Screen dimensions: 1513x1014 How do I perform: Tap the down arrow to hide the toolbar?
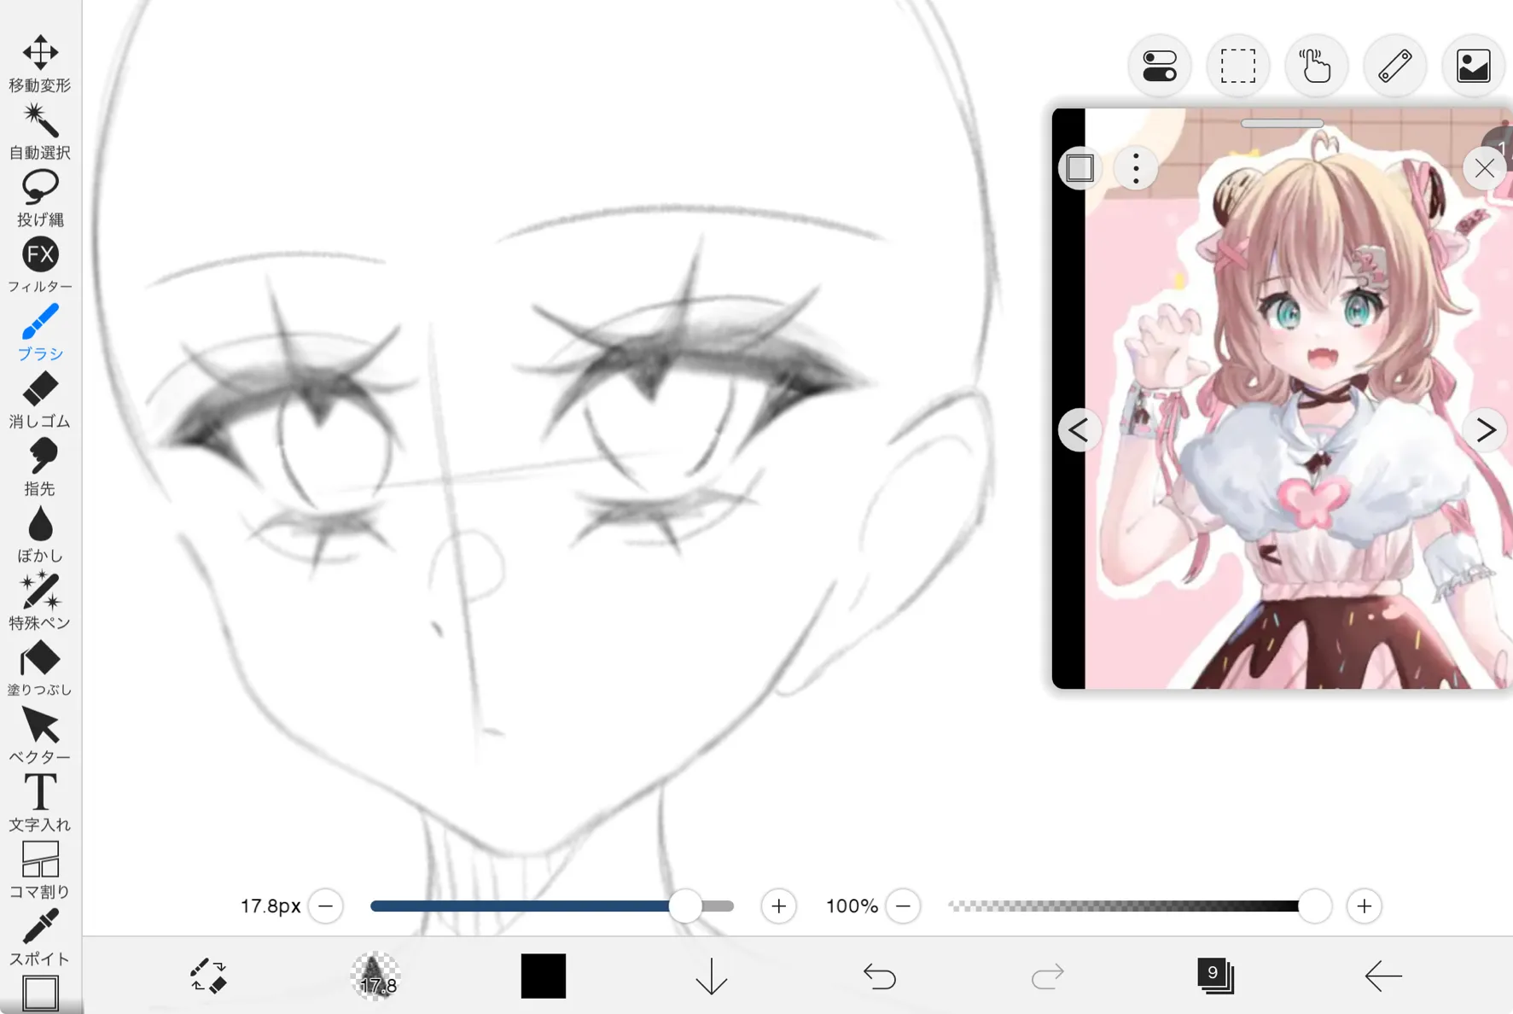pos(711,976)
